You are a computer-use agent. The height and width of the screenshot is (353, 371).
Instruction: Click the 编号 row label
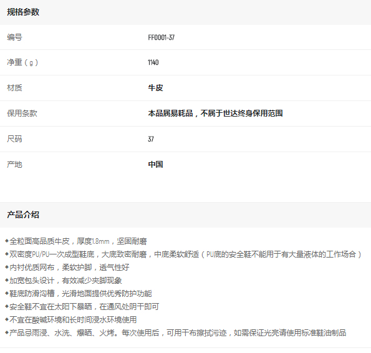[x=14, y=37]
